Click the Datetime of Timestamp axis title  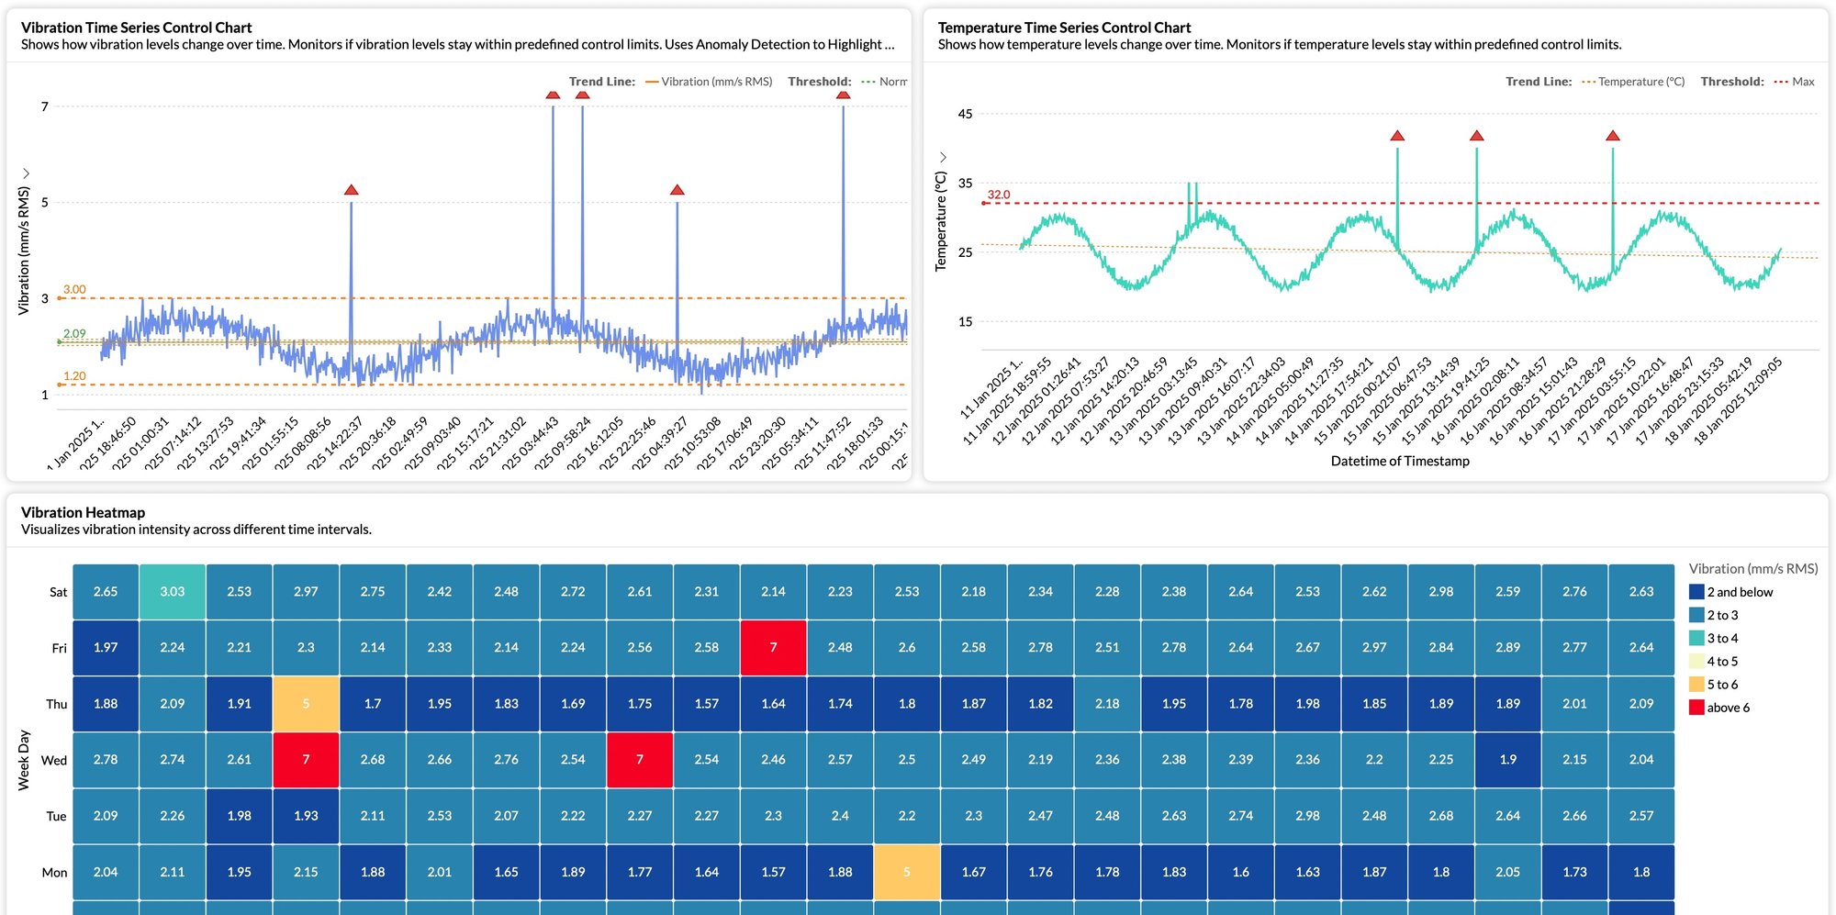pos(1400,461)
